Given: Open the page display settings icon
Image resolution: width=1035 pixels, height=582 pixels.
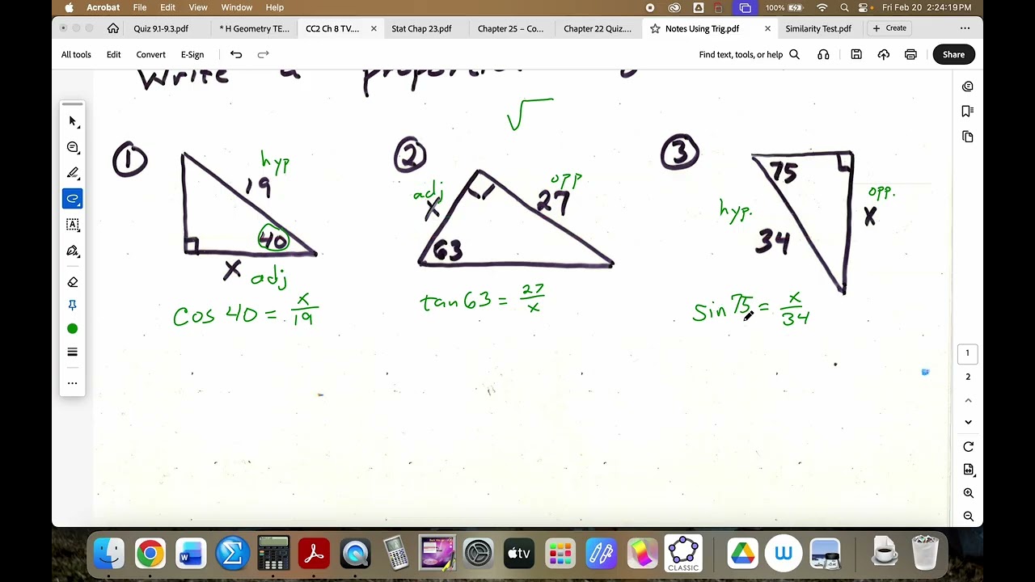Looking at the screenshot, I should (x=968, y=470).
